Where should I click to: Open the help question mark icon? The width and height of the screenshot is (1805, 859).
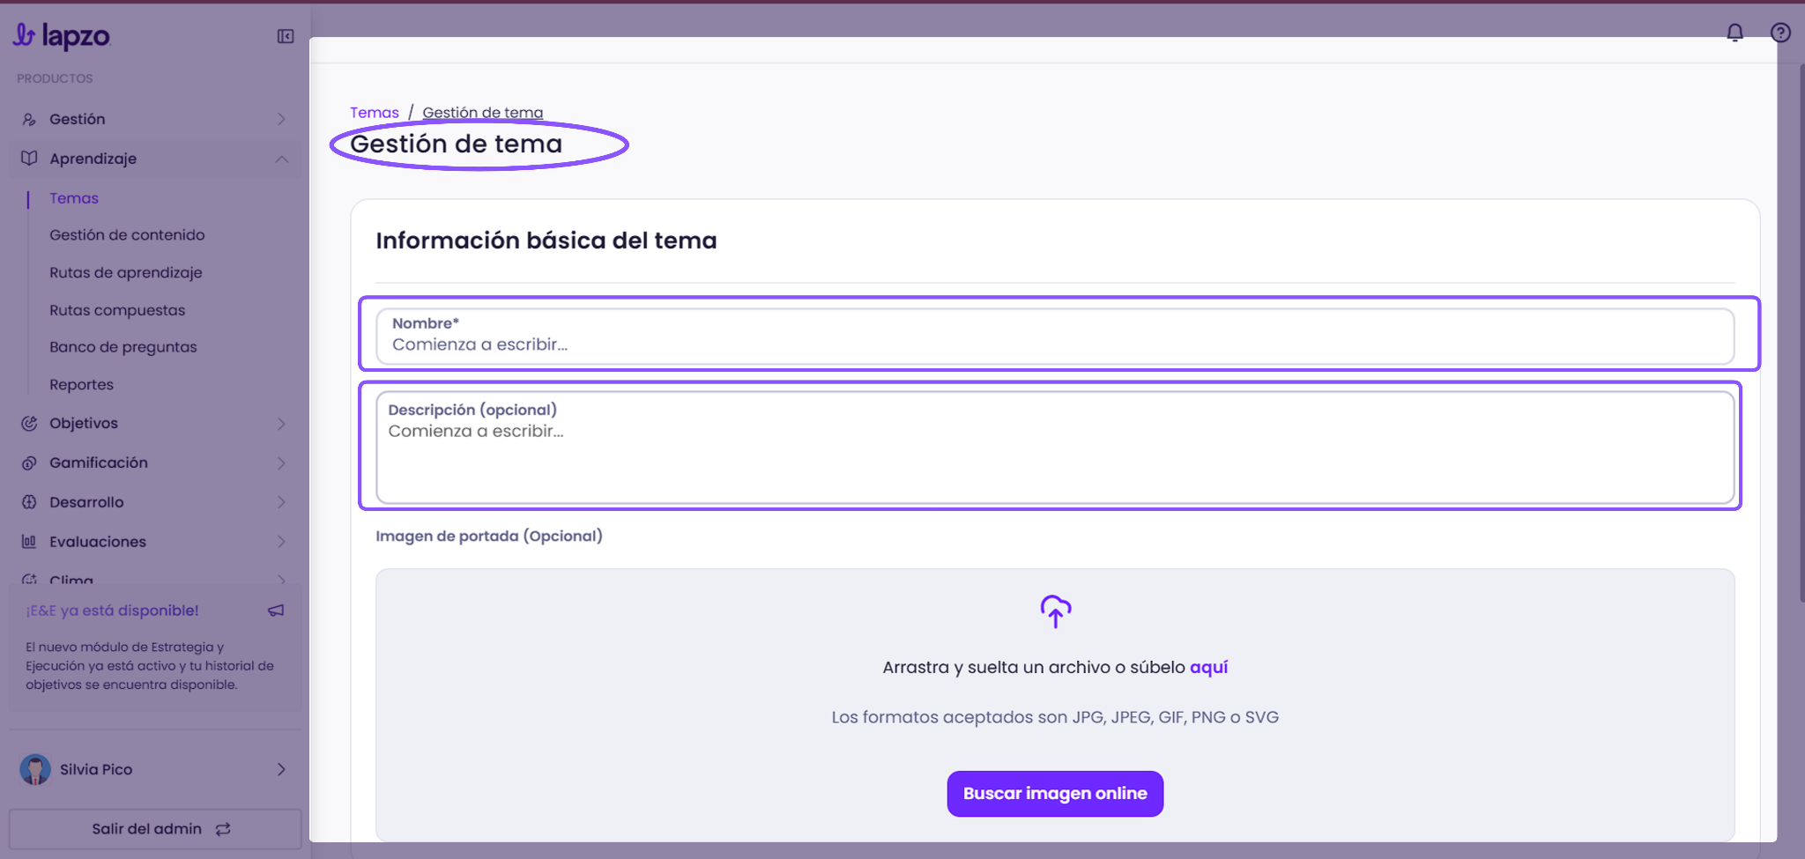[x=1780, y=33]
